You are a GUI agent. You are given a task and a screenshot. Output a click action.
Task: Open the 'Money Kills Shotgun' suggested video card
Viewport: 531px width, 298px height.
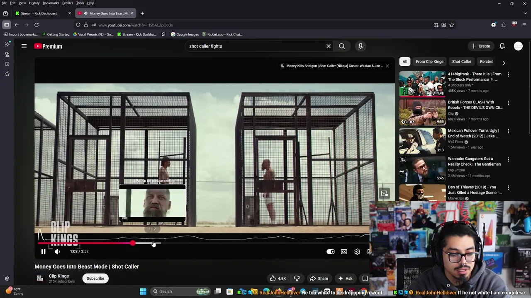332,66
